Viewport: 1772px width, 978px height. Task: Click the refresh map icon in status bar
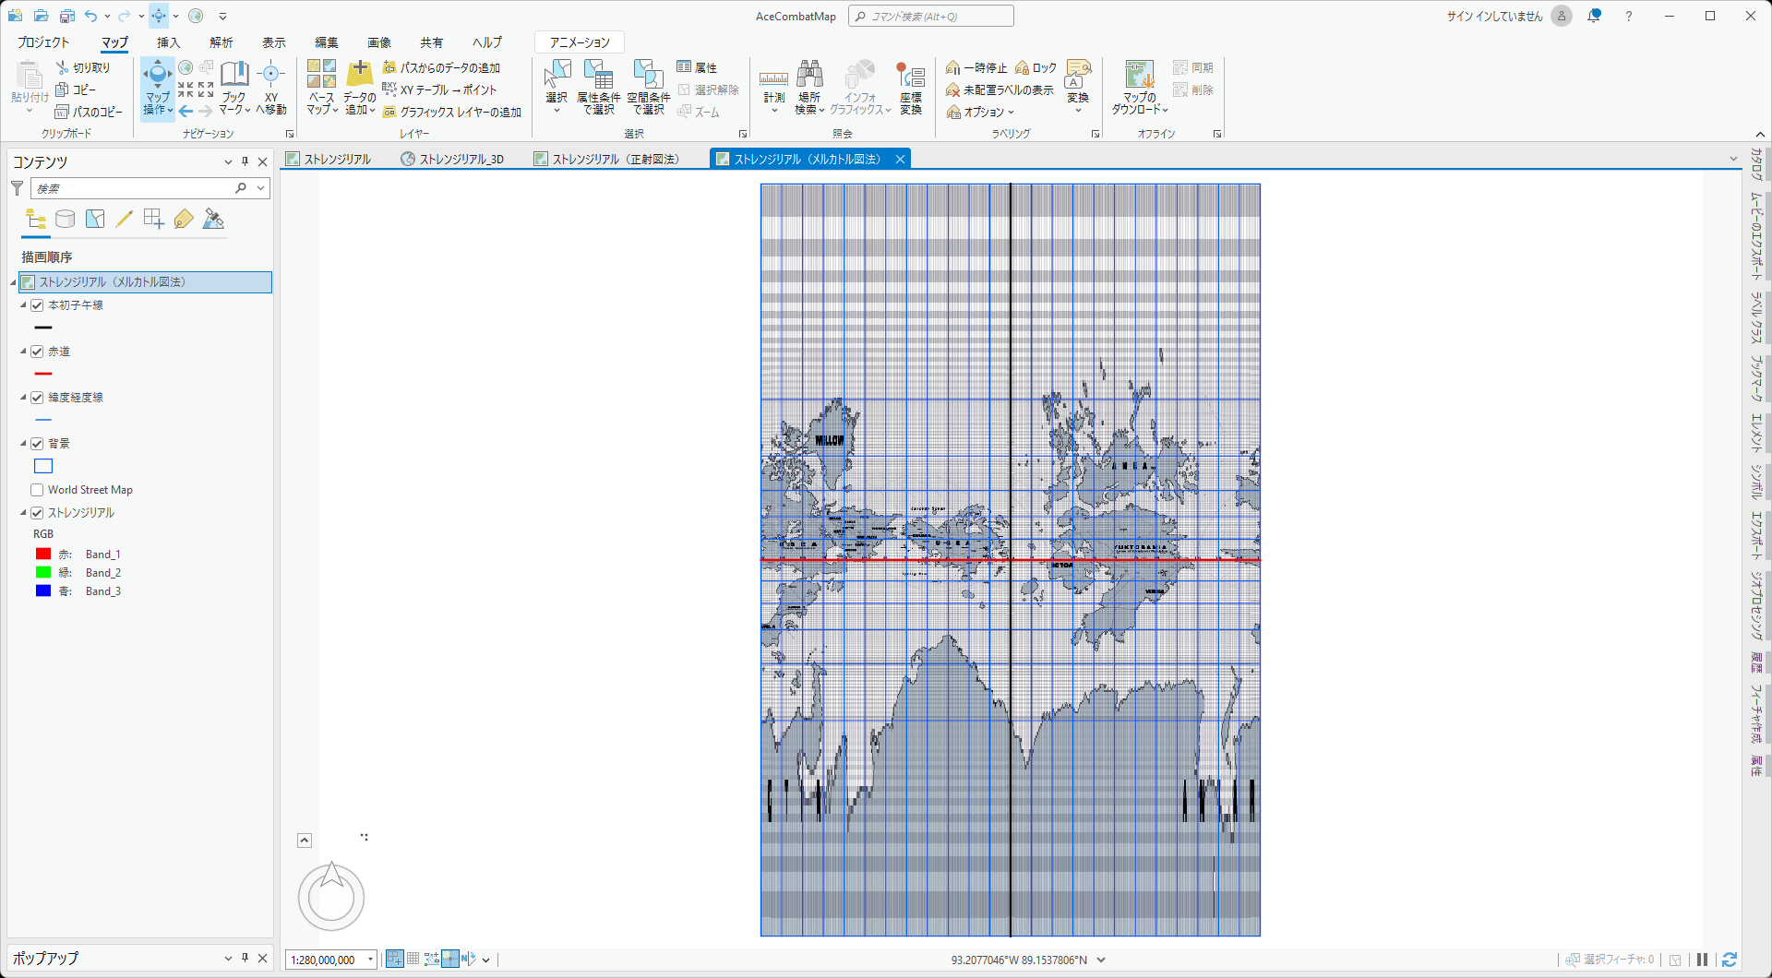pyautogui.click(x=1730, y=960)
